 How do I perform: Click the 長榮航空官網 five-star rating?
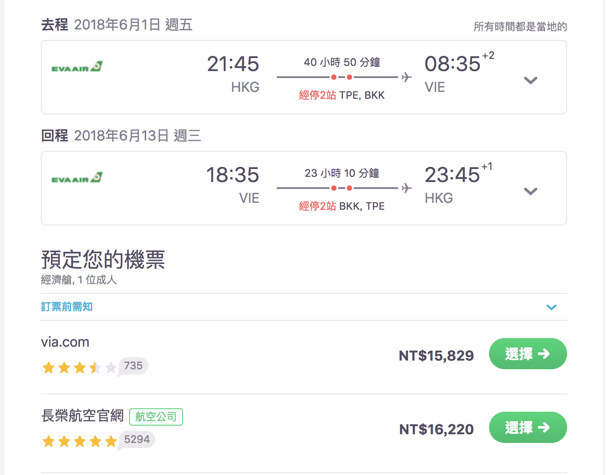(x=79, y=442)
